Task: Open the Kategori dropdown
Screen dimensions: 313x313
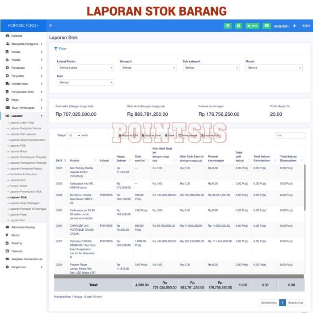Action: click(148, 68)
